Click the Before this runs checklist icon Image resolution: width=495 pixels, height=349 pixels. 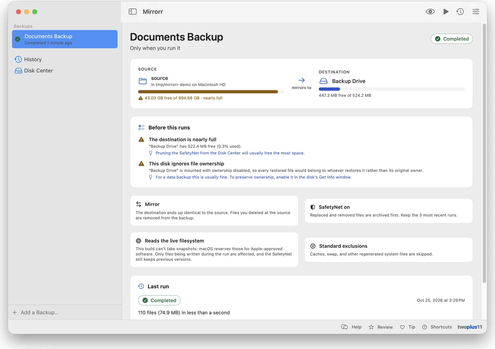point(141,127)
